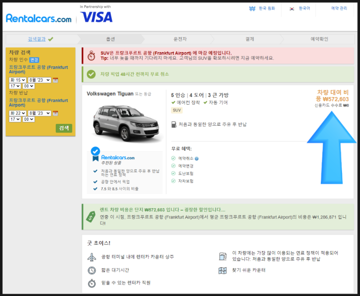This screenshot has width=360, height=296.
Task: Click the SUV category badge
Action: click(x=176, y=110)
